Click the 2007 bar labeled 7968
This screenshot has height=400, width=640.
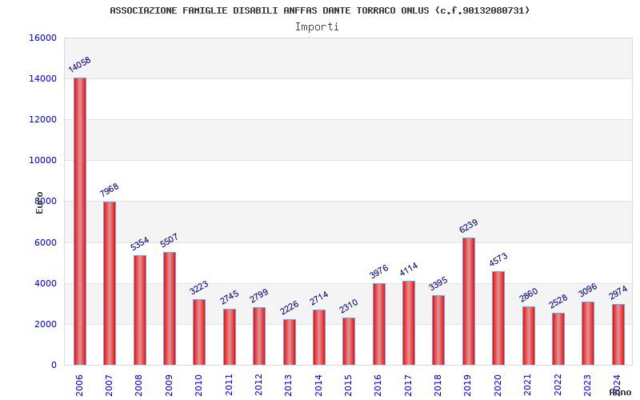coord(110,283)
